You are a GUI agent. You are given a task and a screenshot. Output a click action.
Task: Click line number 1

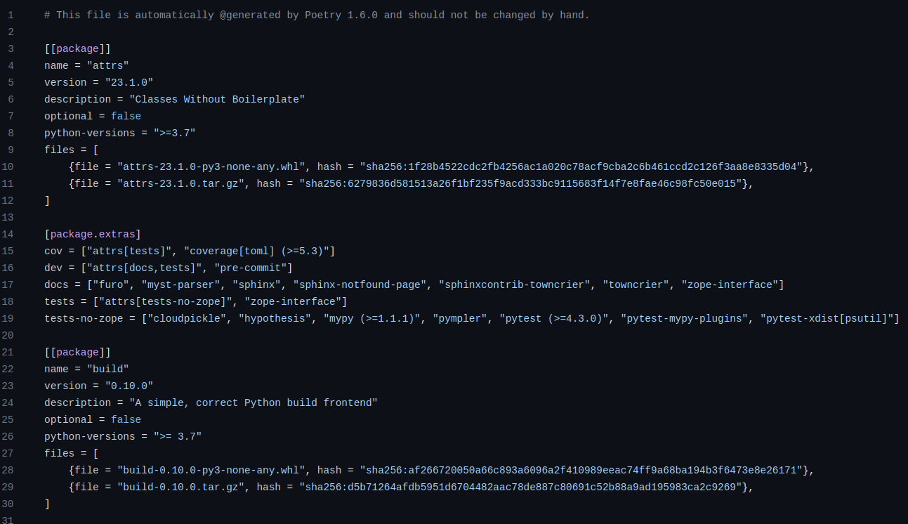(x=11, y=15)
